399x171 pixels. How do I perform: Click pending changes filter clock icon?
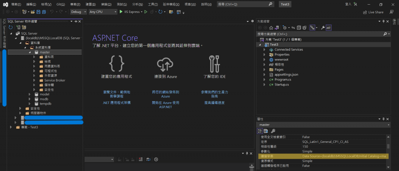pos(285,27)
